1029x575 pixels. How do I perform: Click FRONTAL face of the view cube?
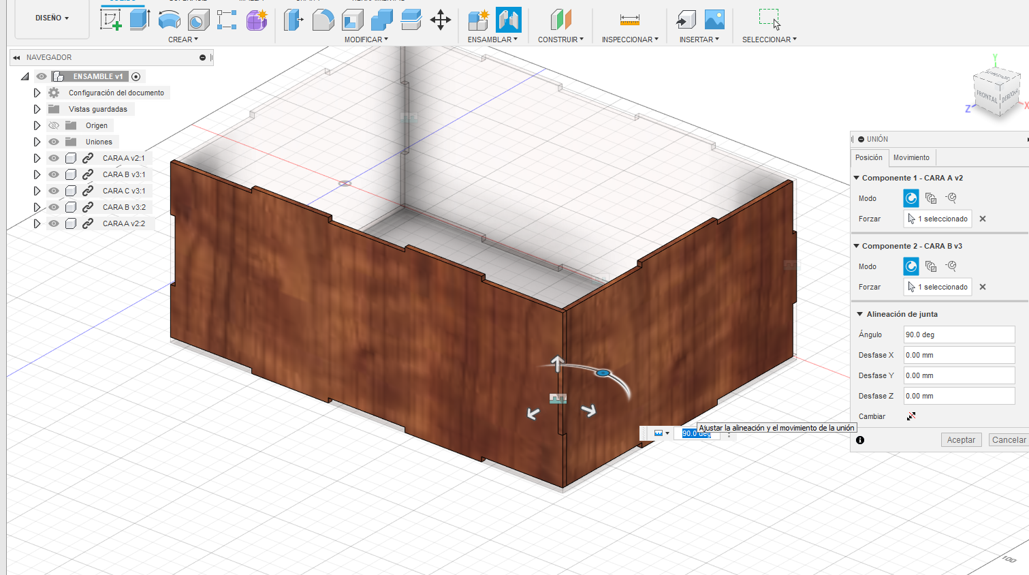click(x=986, y=96)
